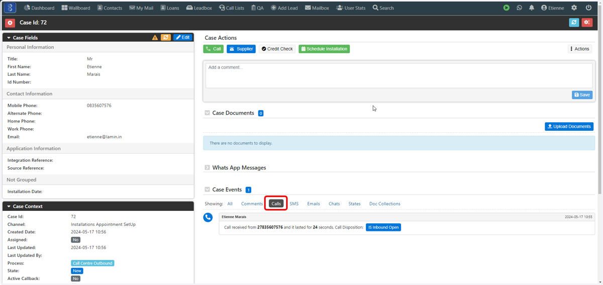Click the app logo icon

10,8
